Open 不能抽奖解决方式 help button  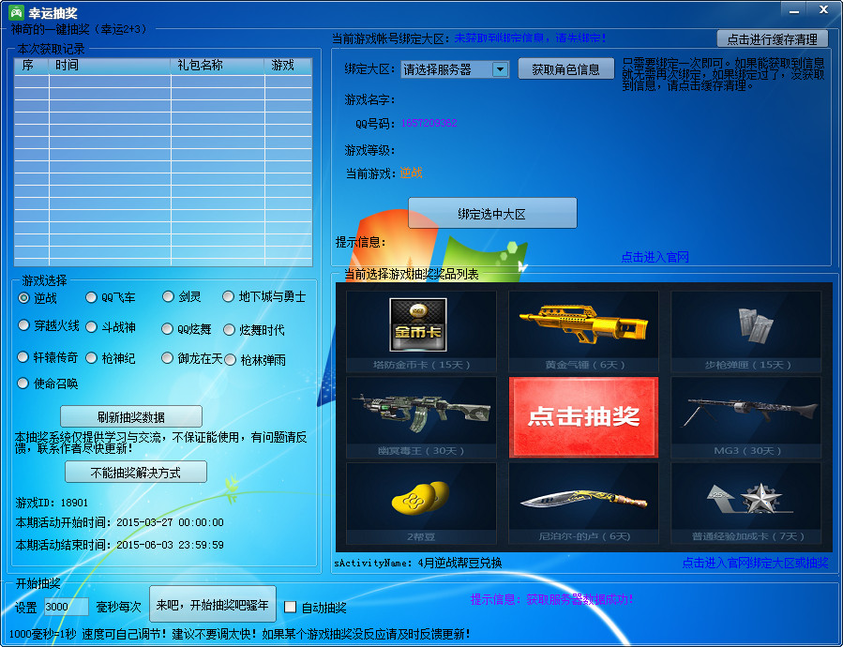pyautogui.click(x=135, y=473)
